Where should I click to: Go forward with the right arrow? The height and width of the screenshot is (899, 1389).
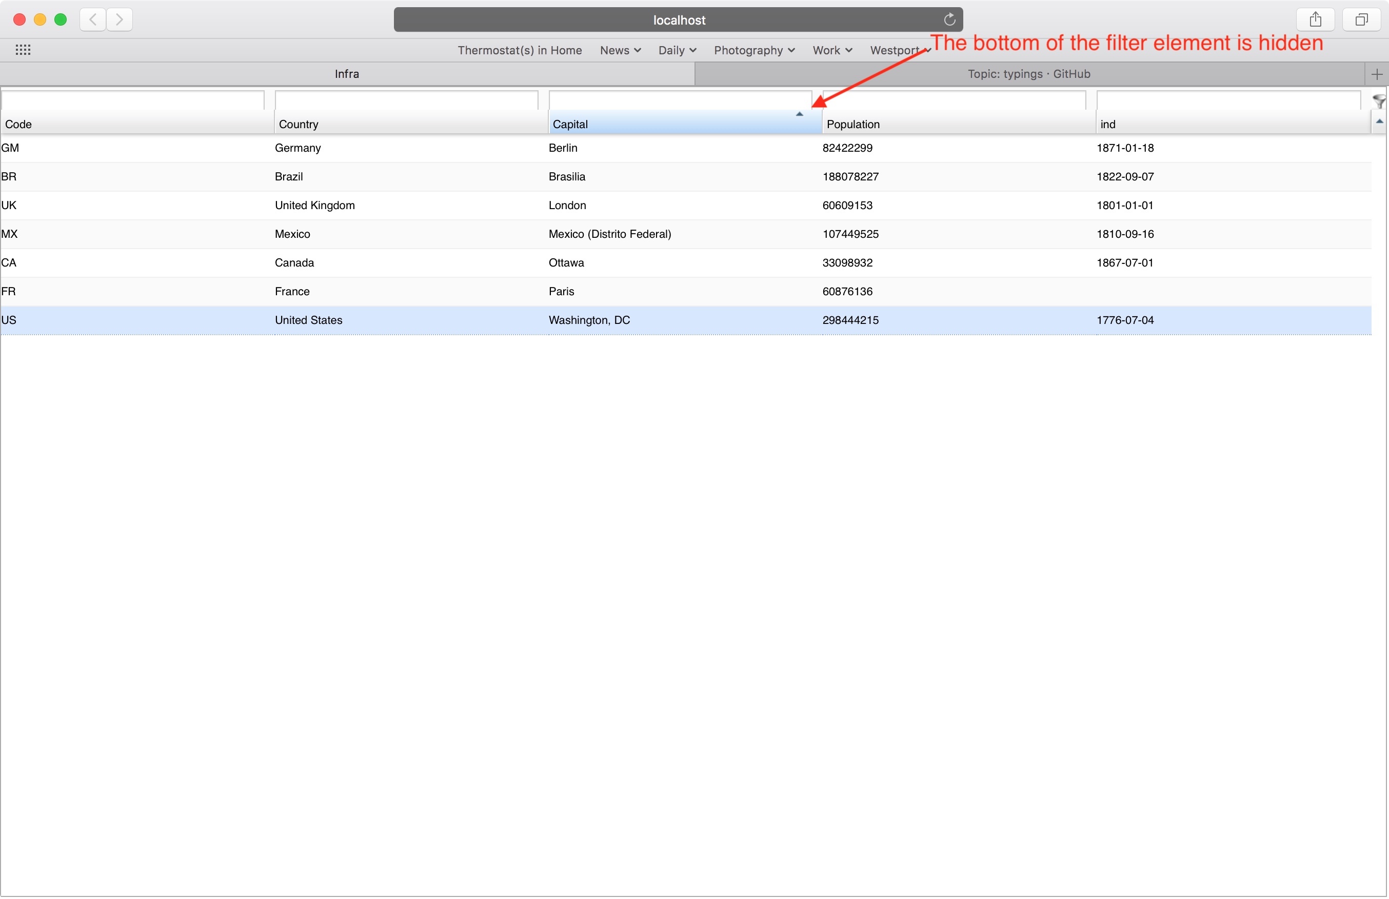point(120,20)
